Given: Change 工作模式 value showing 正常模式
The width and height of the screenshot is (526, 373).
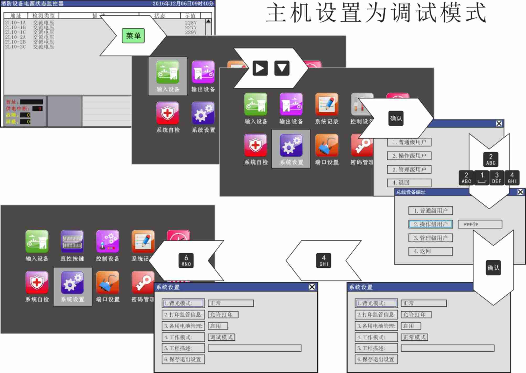Looking at the screenshot, I should 414,337.
